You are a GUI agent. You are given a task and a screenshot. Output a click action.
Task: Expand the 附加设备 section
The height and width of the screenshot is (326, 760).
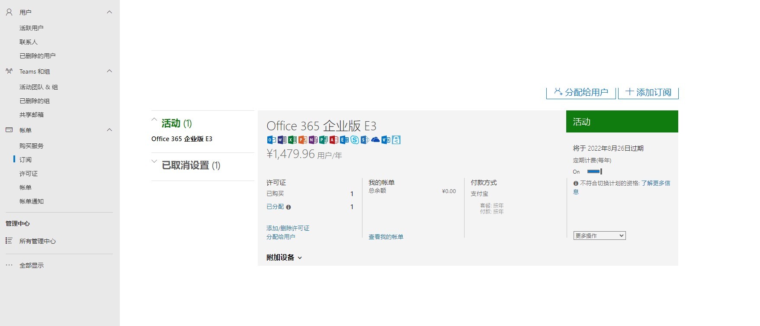(284, 258)
